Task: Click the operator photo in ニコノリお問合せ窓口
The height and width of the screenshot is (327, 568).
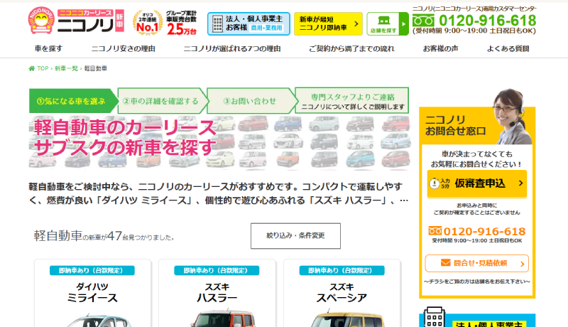Action: point(511,117)
